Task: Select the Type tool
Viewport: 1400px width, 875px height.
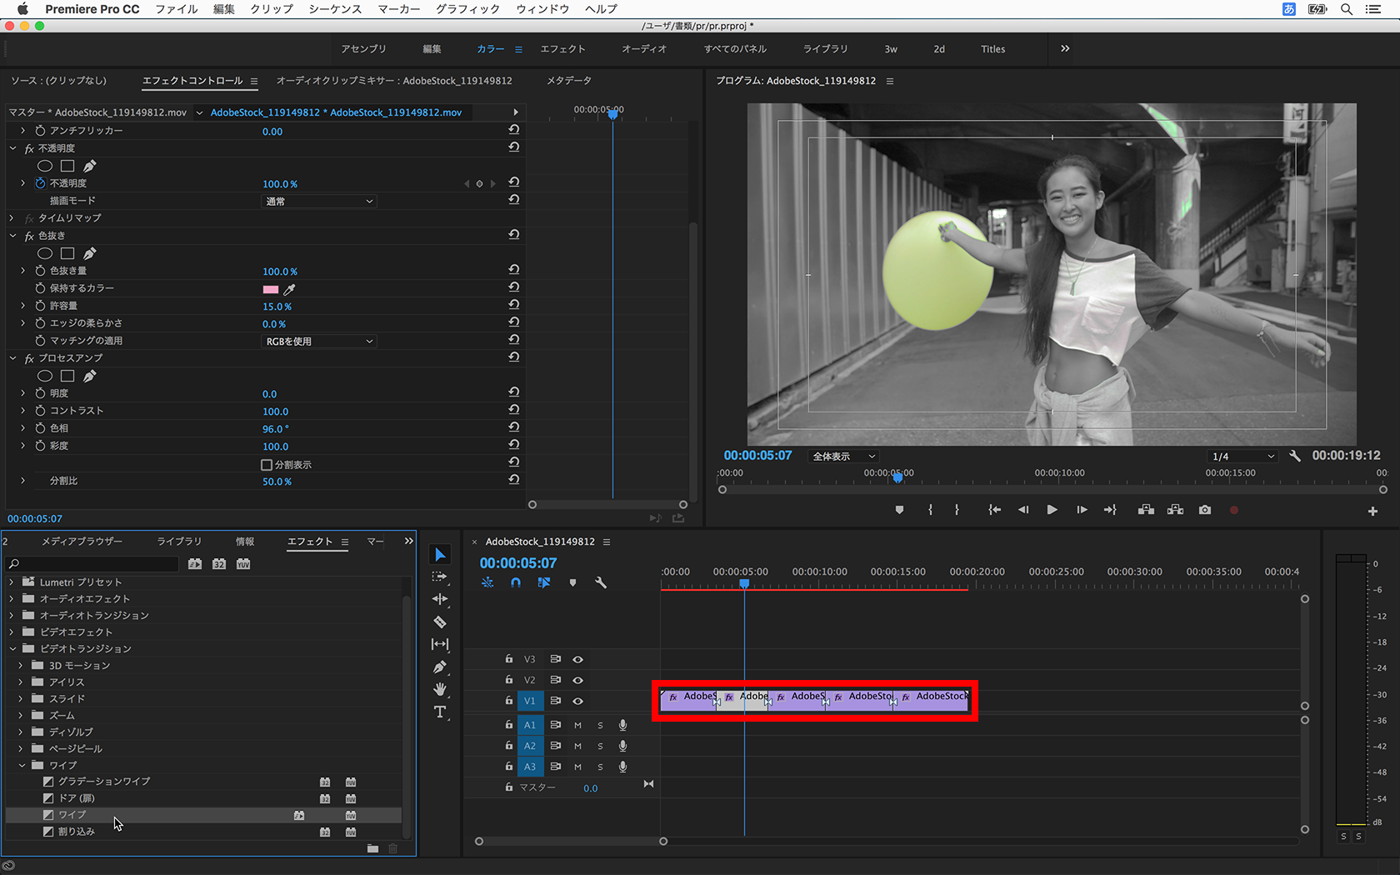Action: 440,712
